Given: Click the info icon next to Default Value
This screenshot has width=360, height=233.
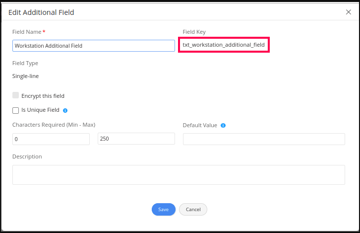Looking at the screenshot, I should (x=223, y=125).
